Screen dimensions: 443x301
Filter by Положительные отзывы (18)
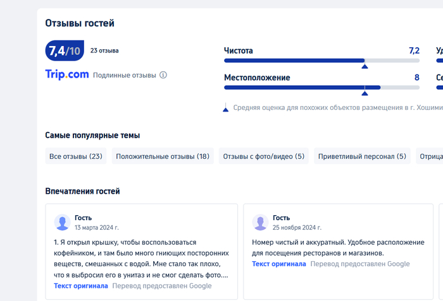point(163,156)
